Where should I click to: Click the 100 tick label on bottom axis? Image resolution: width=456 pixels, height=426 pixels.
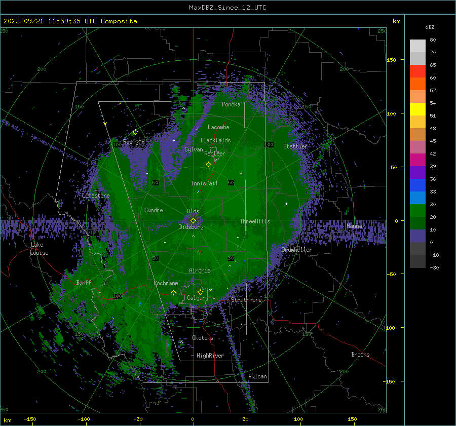tap(298, 419)
